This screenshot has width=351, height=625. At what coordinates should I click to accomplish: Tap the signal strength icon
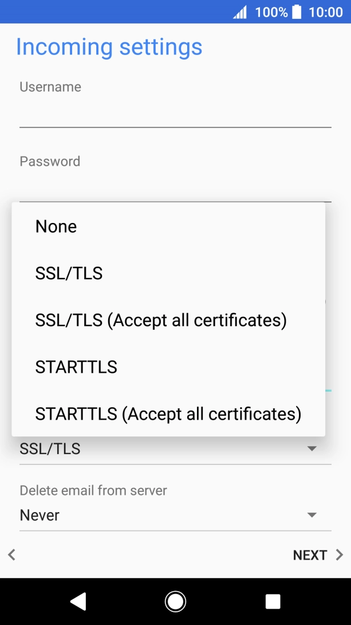pos(240,12)
